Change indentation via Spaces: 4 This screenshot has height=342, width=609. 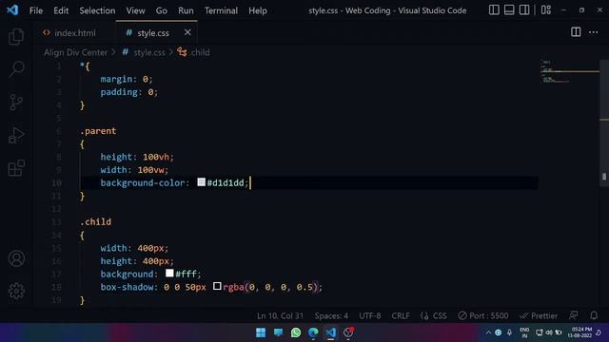(331, 315)
